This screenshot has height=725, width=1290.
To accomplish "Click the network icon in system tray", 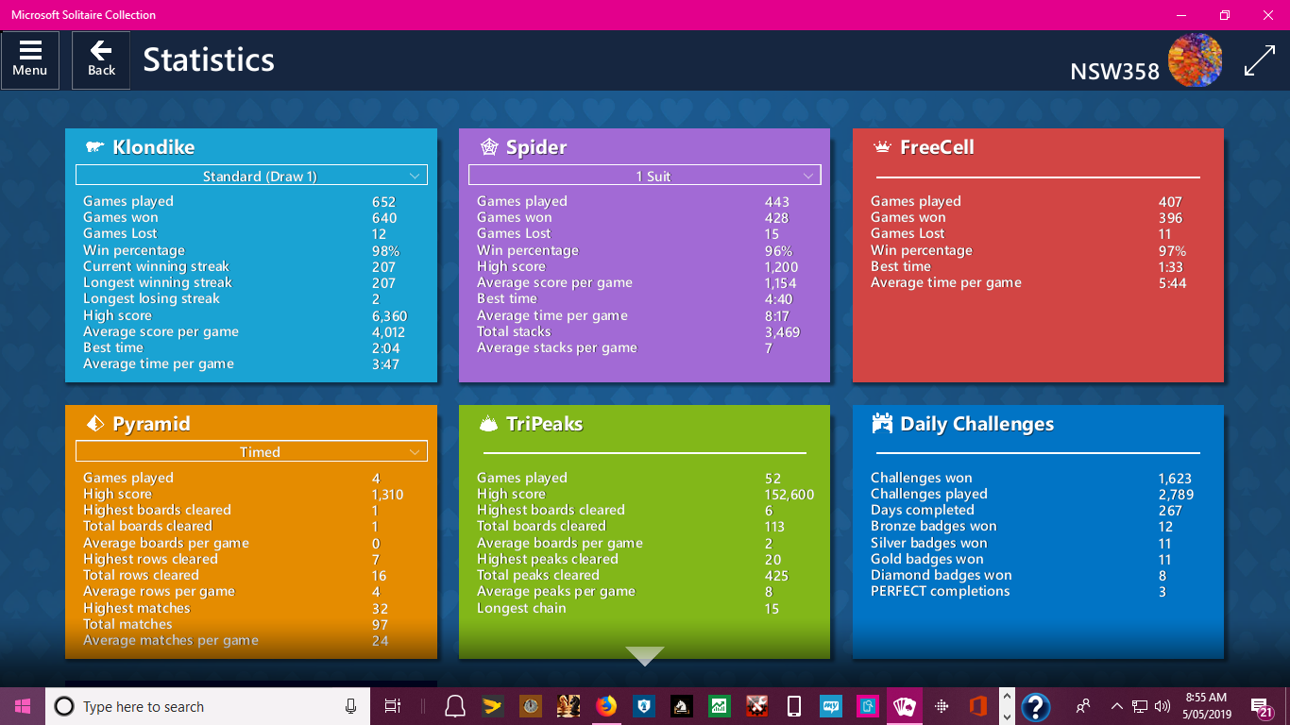I will pos(1140,706).
